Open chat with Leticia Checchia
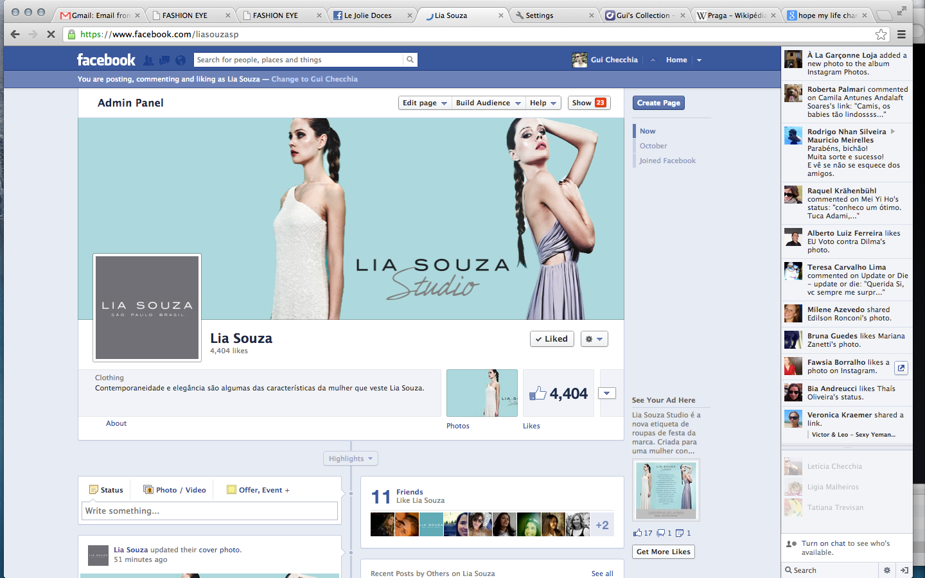Screen dimensions: 925x578 tap(847, 466)
